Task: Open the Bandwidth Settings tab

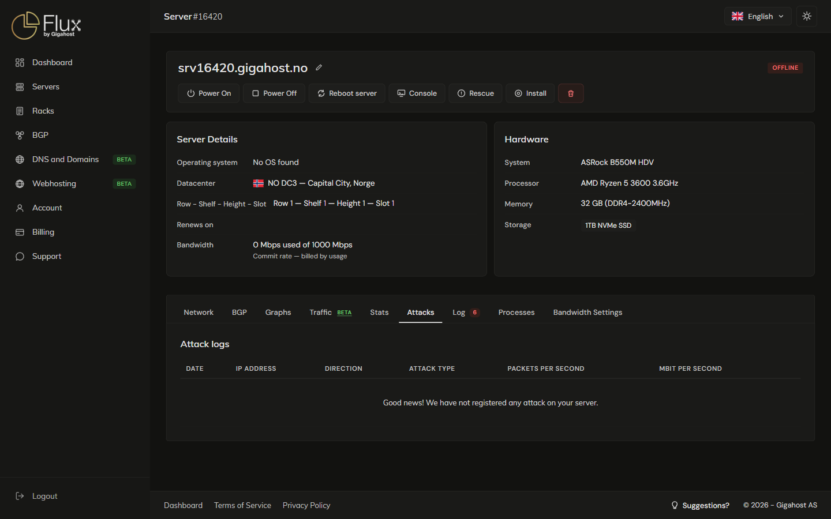Action: (x=587, y=313)
